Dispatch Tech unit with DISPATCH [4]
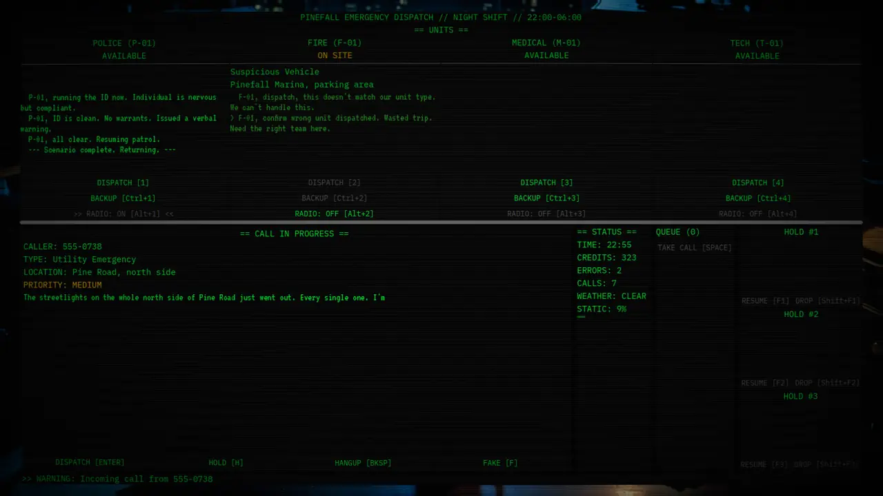 point(758,183)
